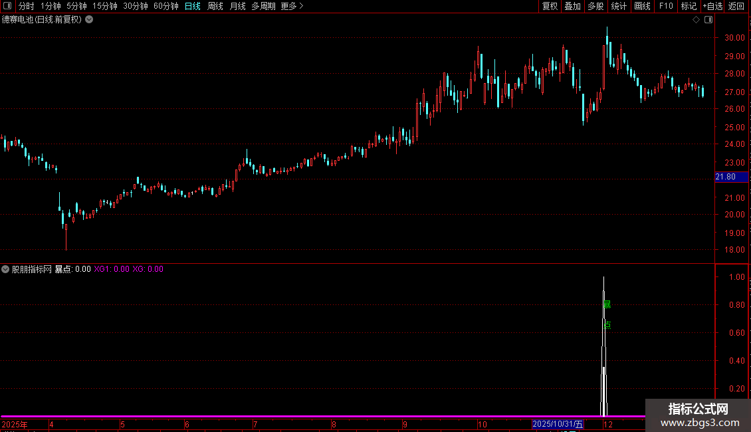Toggle the side panel icon in chart header

(x=708, y=20)
